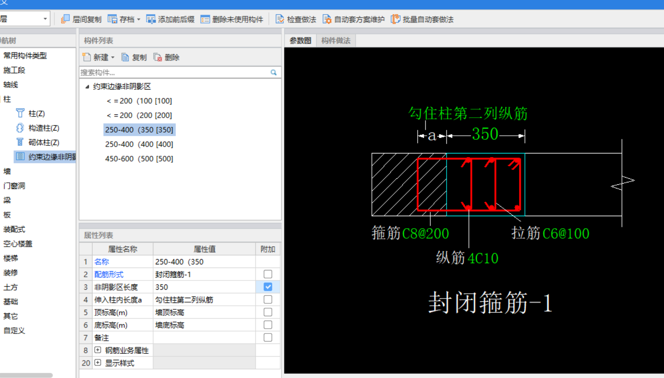Click the 墙底标高 value cell
664x378 pixels.
[204, 325]
